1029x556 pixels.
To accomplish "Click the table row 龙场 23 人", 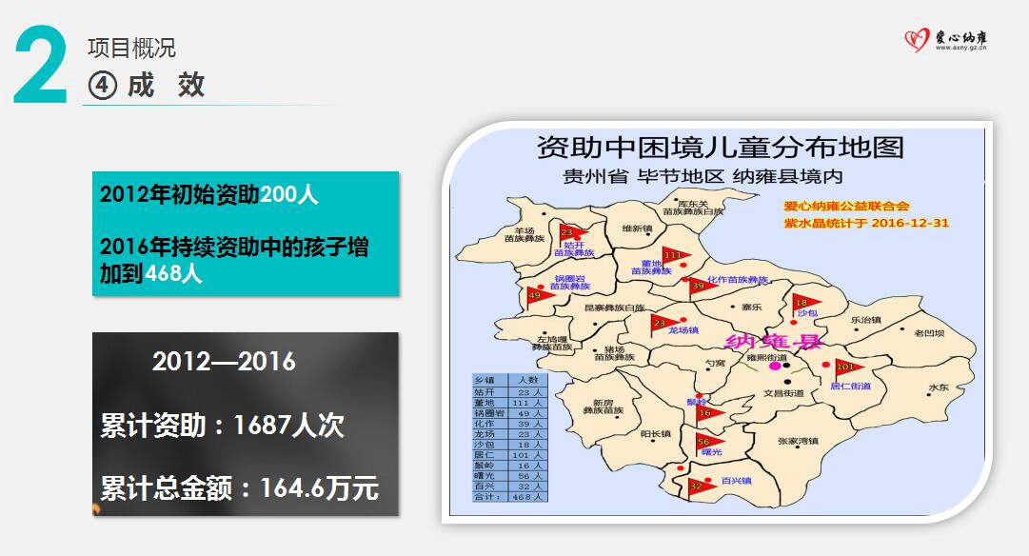I will (x=510, y=434).
